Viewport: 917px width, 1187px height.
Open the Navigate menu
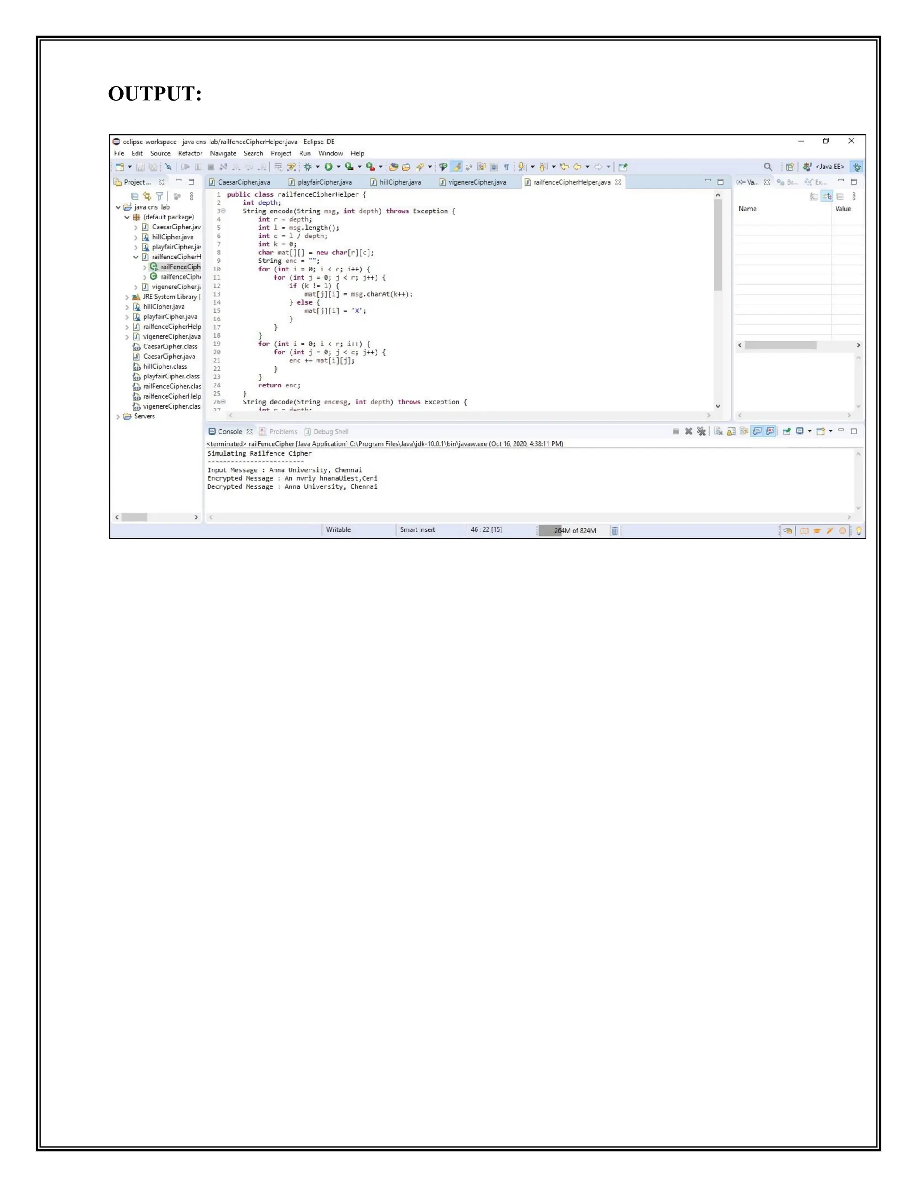click(x=223, y=153)
